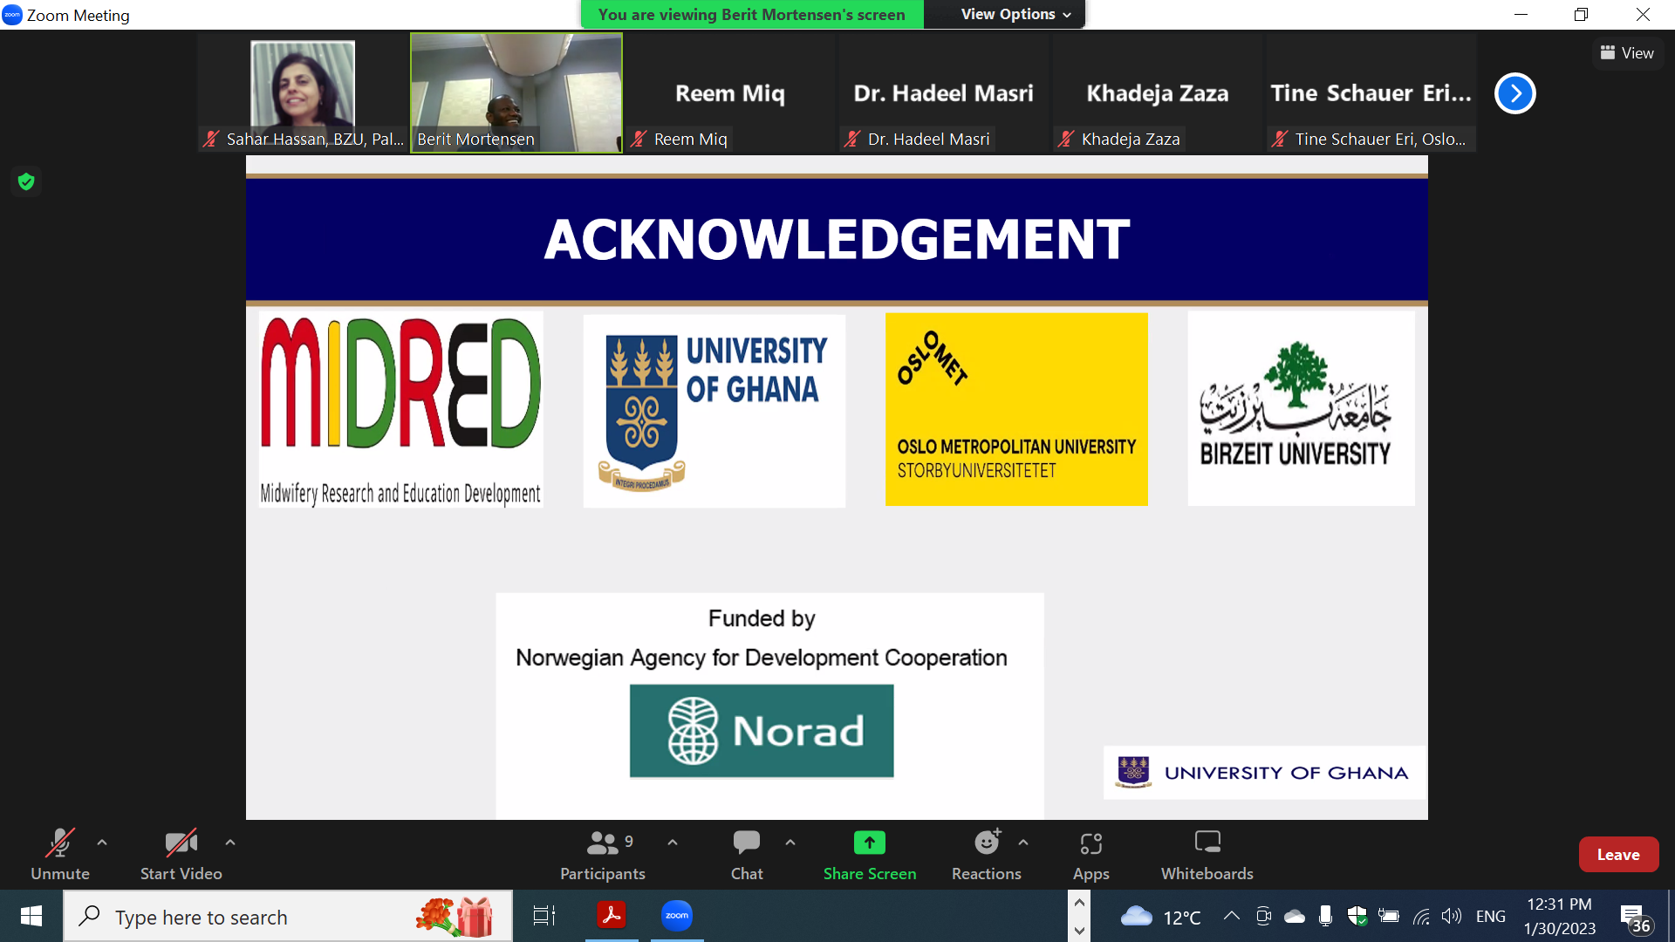Show hidden system tray icons

[x=1232, y=916]
